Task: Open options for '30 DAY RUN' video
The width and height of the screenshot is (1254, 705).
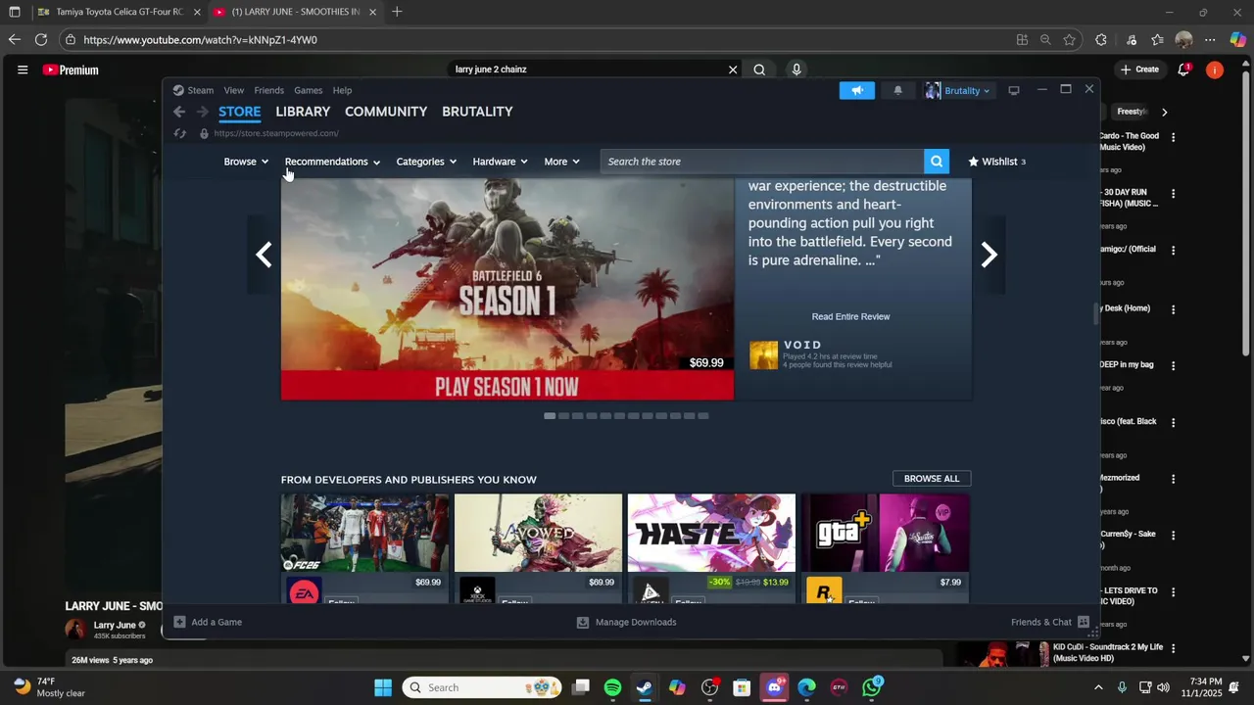Action: click(1173, 194)
